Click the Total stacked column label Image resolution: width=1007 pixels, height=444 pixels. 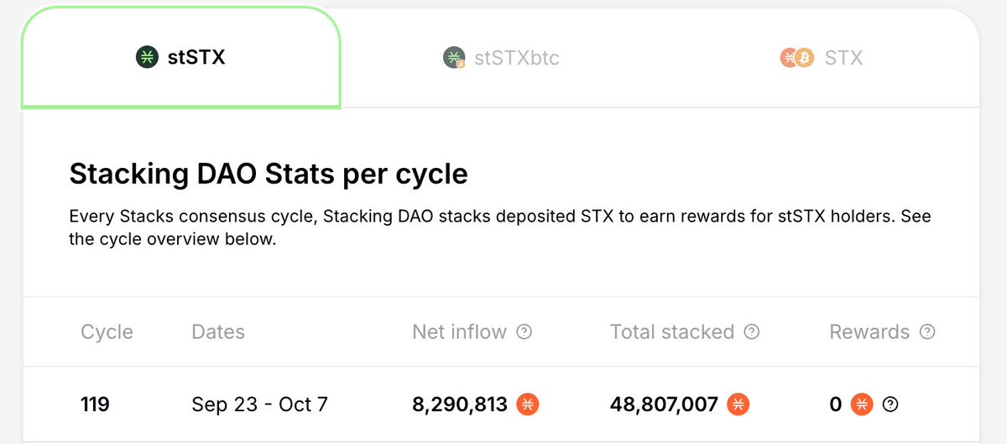[672, 332]
